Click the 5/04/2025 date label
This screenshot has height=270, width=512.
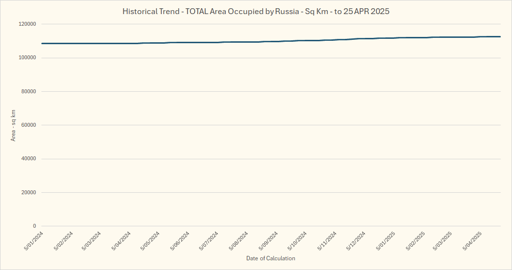click(473, 241)
